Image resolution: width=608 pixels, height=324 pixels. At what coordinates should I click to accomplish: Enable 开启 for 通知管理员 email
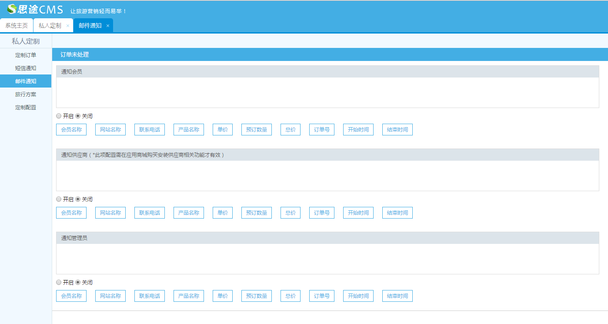59,283
